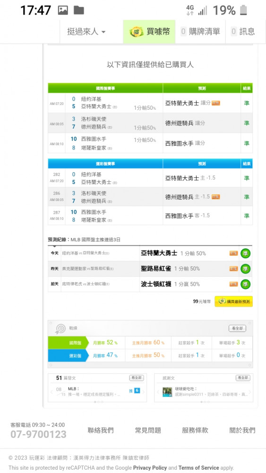Go to previous thank-you note with left chevron

tap(157, 392)
